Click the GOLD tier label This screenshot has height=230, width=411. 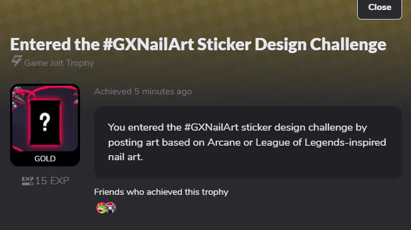[45, 159]
